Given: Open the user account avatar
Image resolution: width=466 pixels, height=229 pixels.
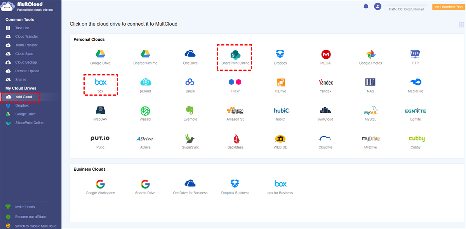Looking at the screenshot, I should pos(377,6).
